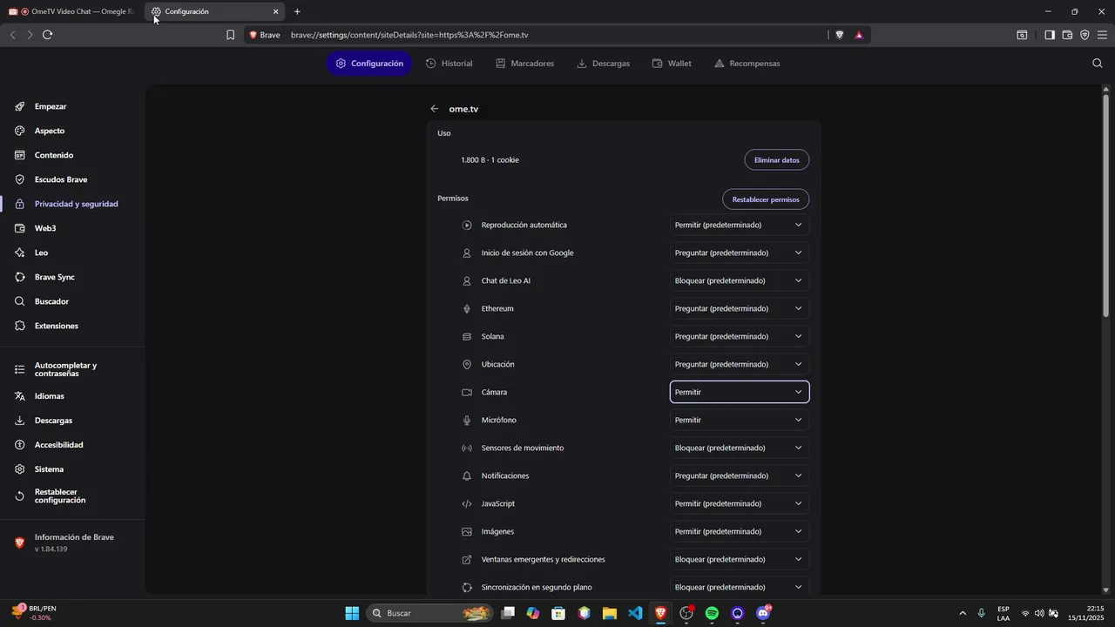The width and height of the screenshot is (1115, 627).
Task: Open the Reproducción automática permission dropdown
Action: (x=740, y=225)
